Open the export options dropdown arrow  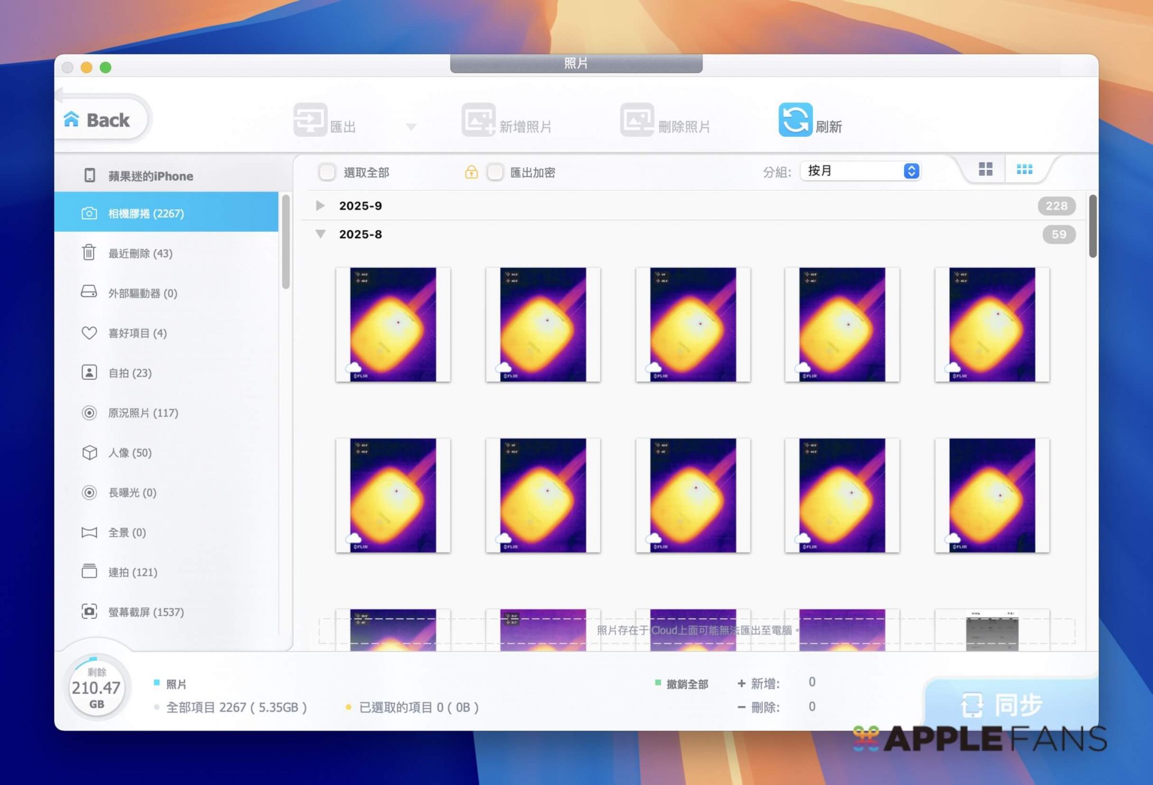(x=412, y=127)
